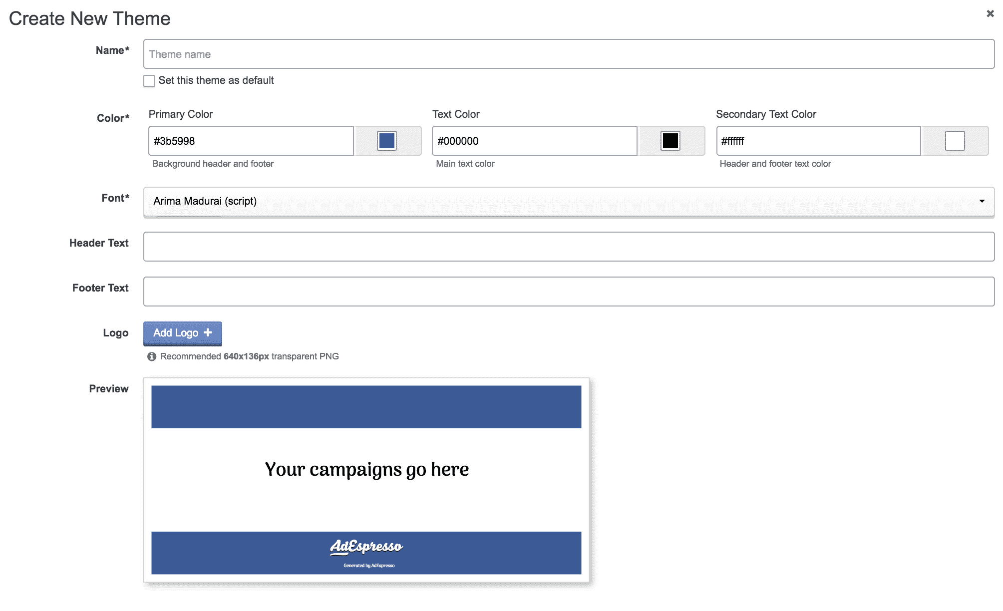Viewport: 1003px width, 611px height.
Task: Click the plus icon on Add Logo button
Action: 207,333
